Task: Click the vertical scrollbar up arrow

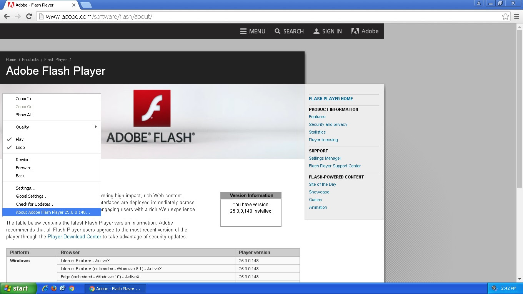Action: (520, 26)
